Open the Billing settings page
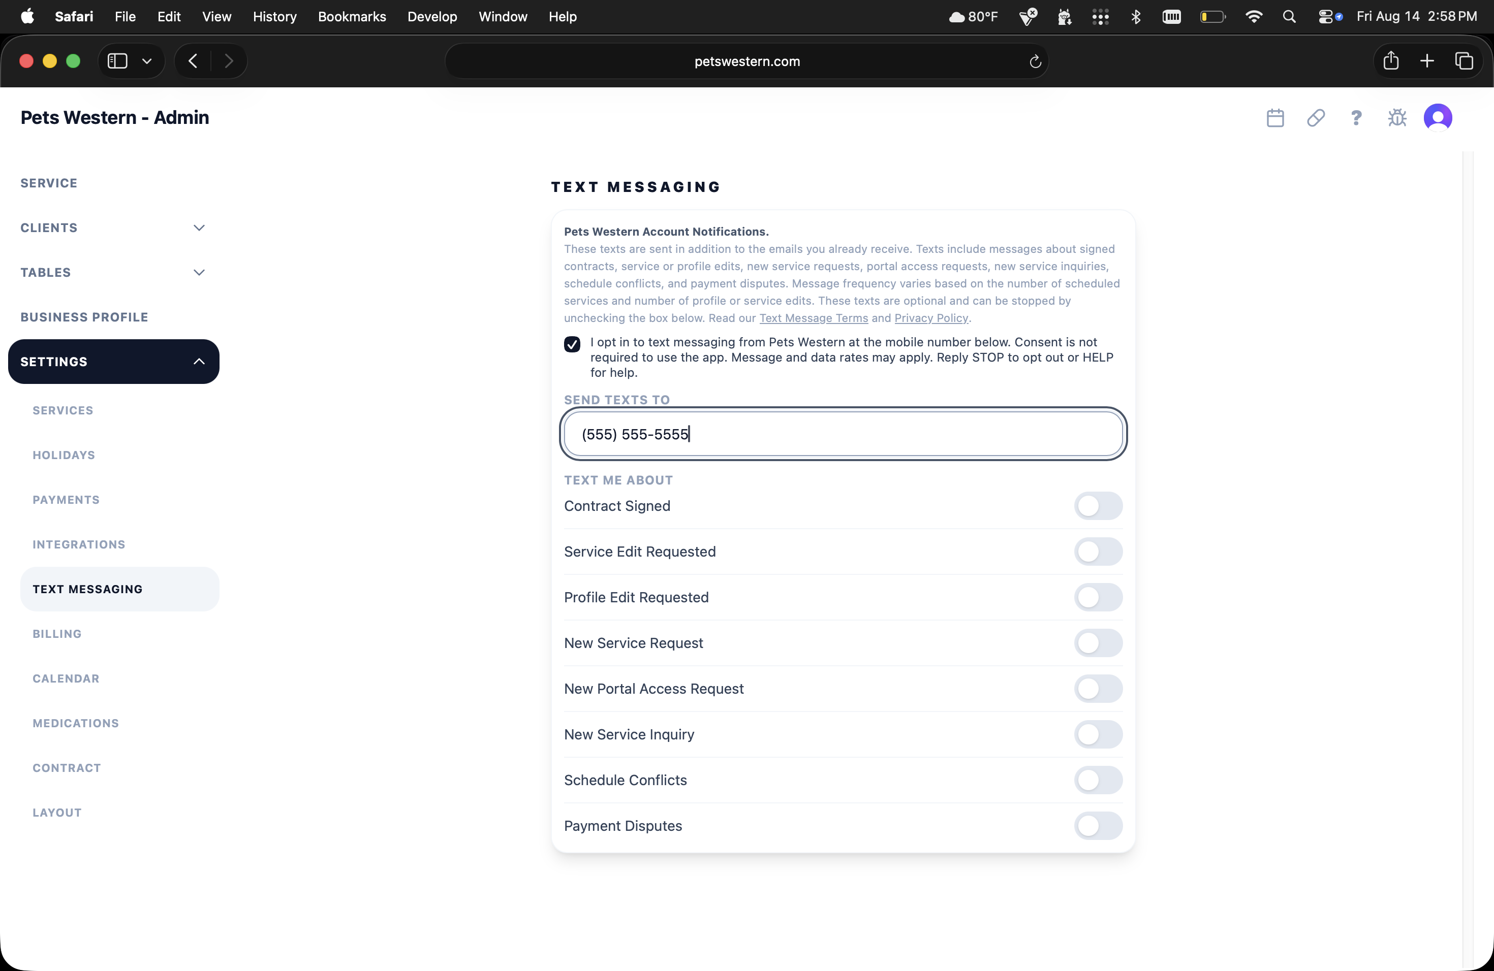 point(57,634)
